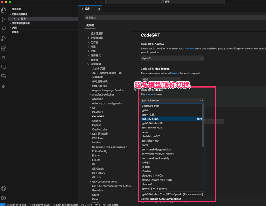Open Copilot Labs settings in the tree
Image resolution: width=266 pixels, height=206 pixels.
[99, 129]
